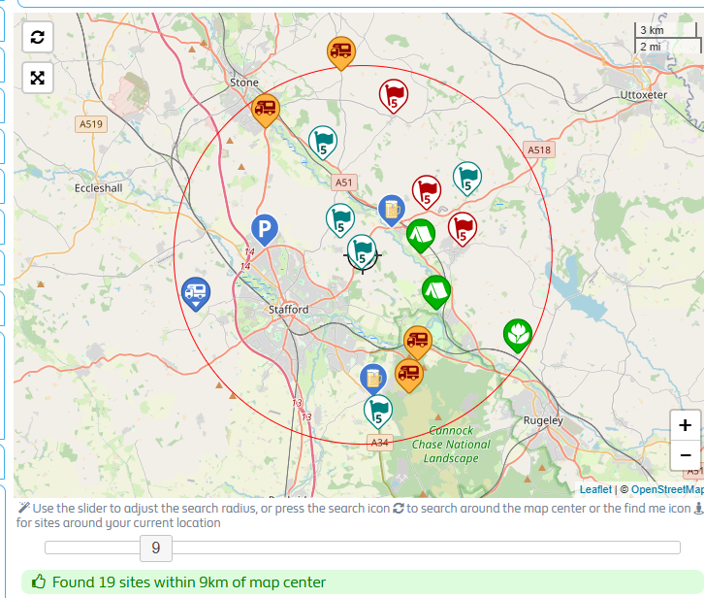Select the lower green tent marker
Screen dimensions: 704x598
(435, 289)
